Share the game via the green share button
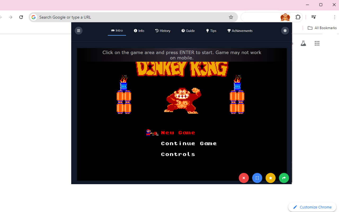 [x=284, y=178]
